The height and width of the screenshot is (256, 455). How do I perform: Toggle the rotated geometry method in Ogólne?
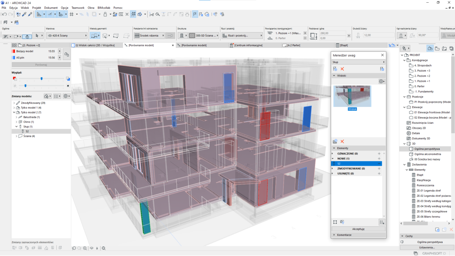27,36
